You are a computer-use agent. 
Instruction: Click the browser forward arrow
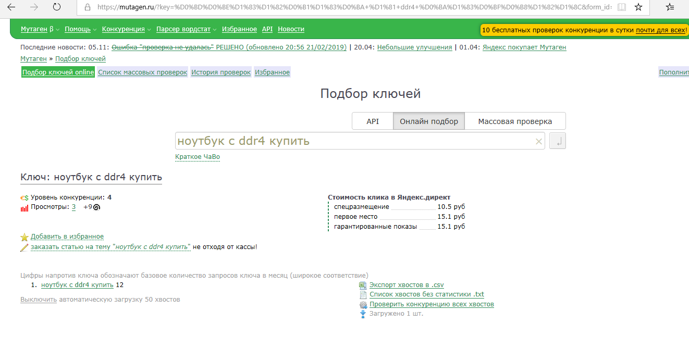pos(34,7)
